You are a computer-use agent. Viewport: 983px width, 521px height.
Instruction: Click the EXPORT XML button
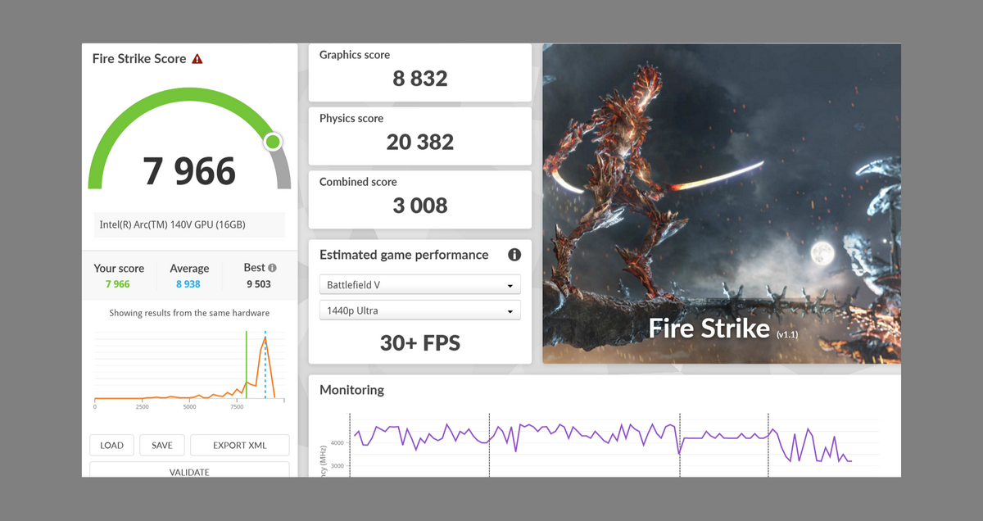[x=240, y=446]
